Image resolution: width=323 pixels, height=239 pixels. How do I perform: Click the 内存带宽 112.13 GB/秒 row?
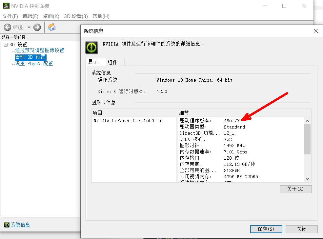[x=217, y=164]
